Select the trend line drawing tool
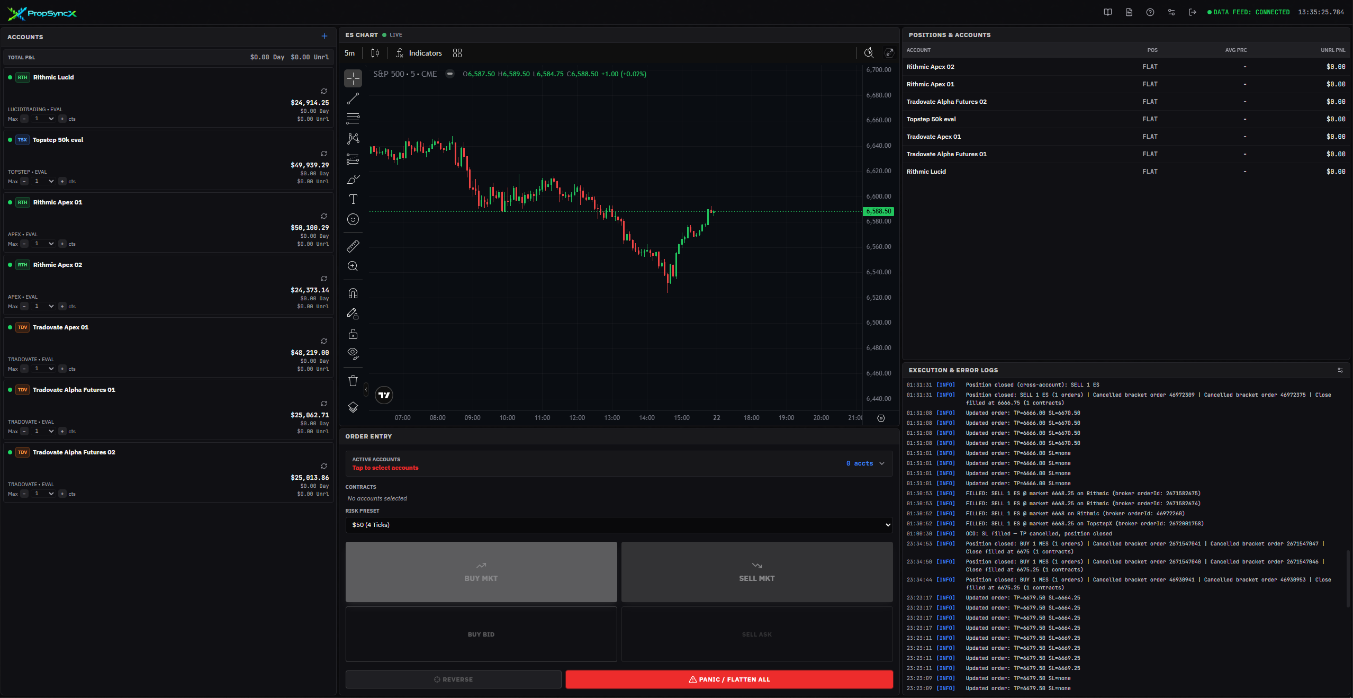 pos(353,99)
